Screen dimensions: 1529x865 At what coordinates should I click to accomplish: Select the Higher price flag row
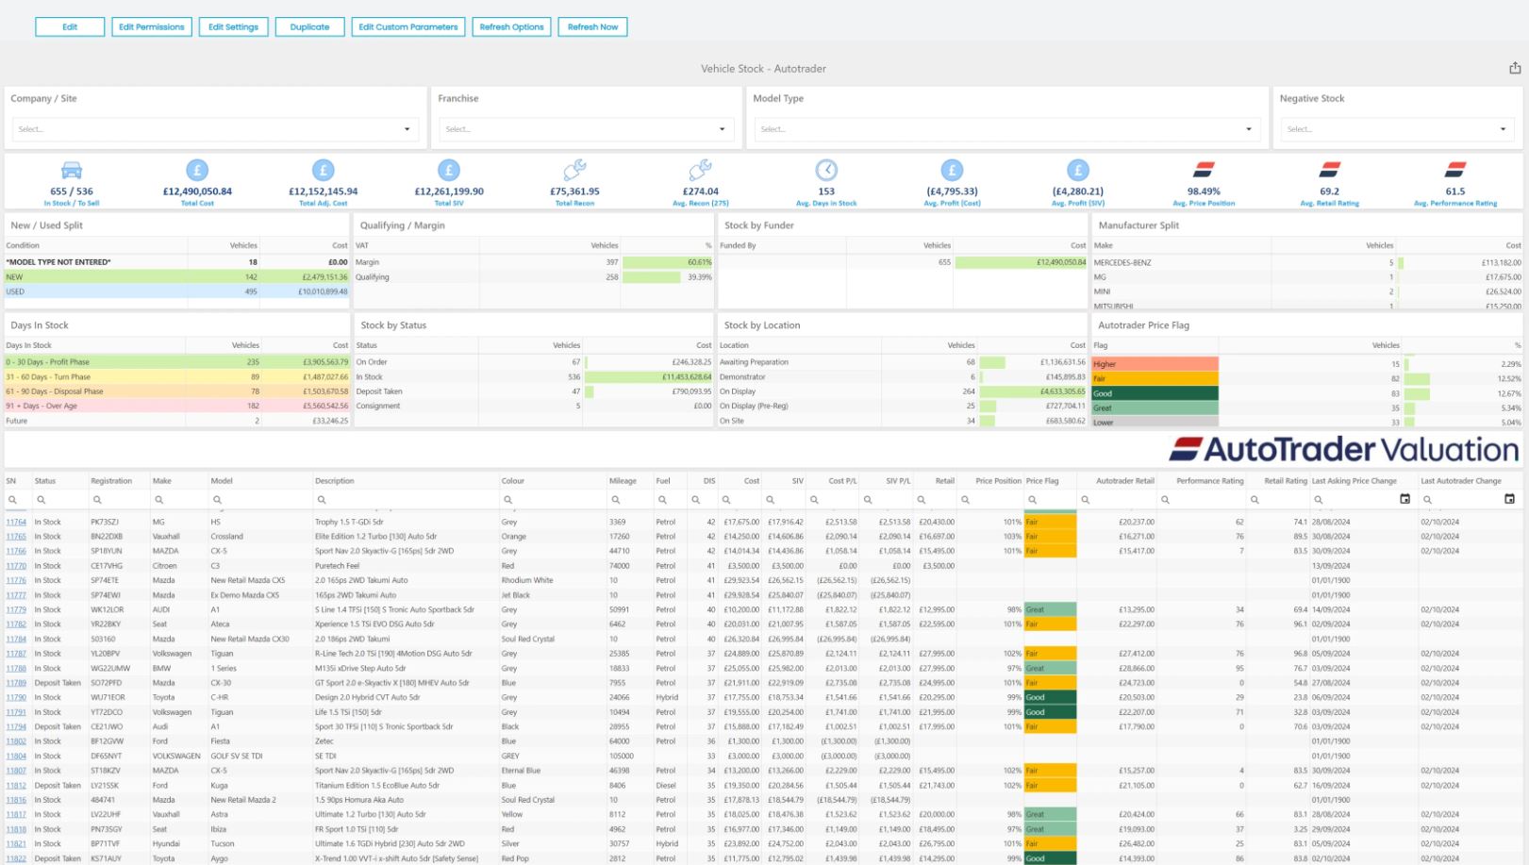tap(1307, 363)
